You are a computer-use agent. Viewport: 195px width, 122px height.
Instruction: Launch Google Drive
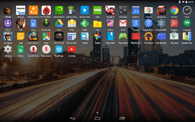pyautogui.click(x=59, y=23)
